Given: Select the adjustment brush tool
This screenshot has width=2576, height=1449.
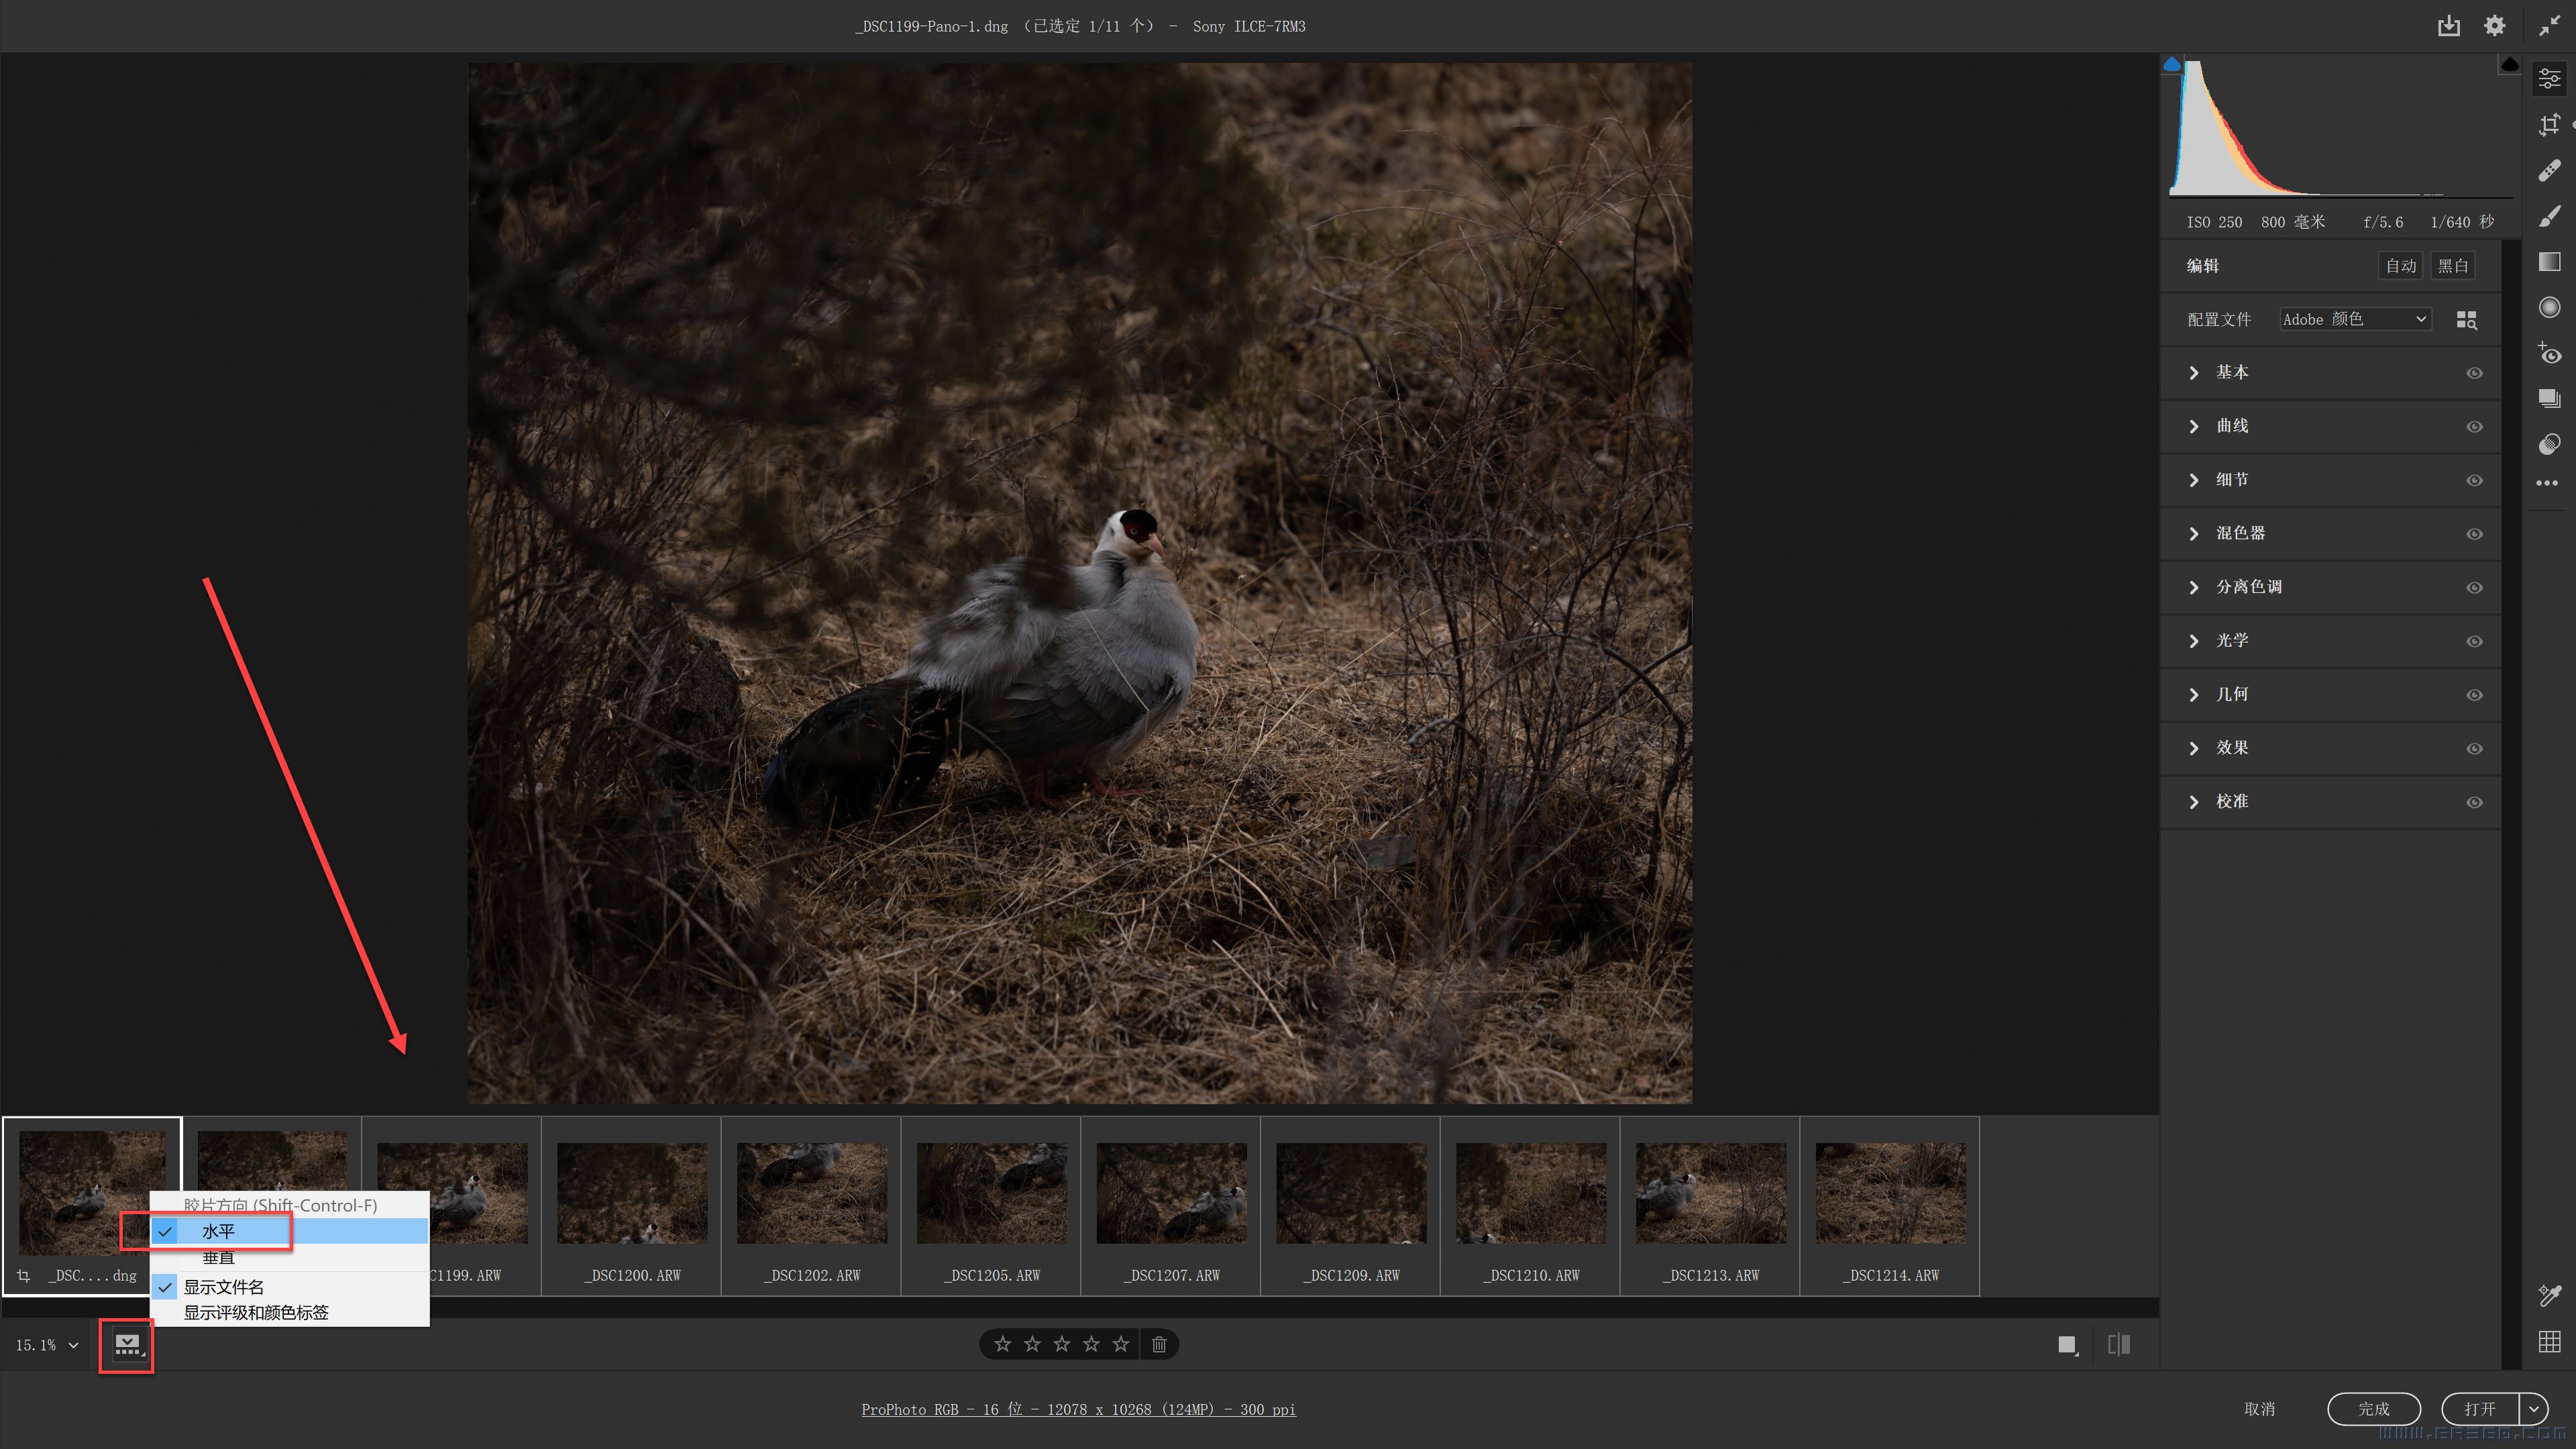Looking at the screenshot, I should (2549, 216).
